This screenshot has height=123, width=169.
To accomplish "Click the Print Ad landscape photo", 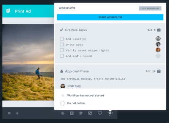I will 28,62.
